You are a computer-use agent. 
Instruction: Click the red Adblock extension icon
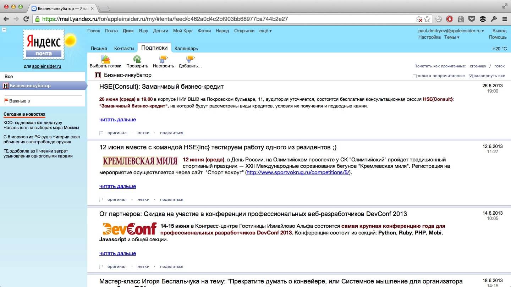[x=450, y=19]
